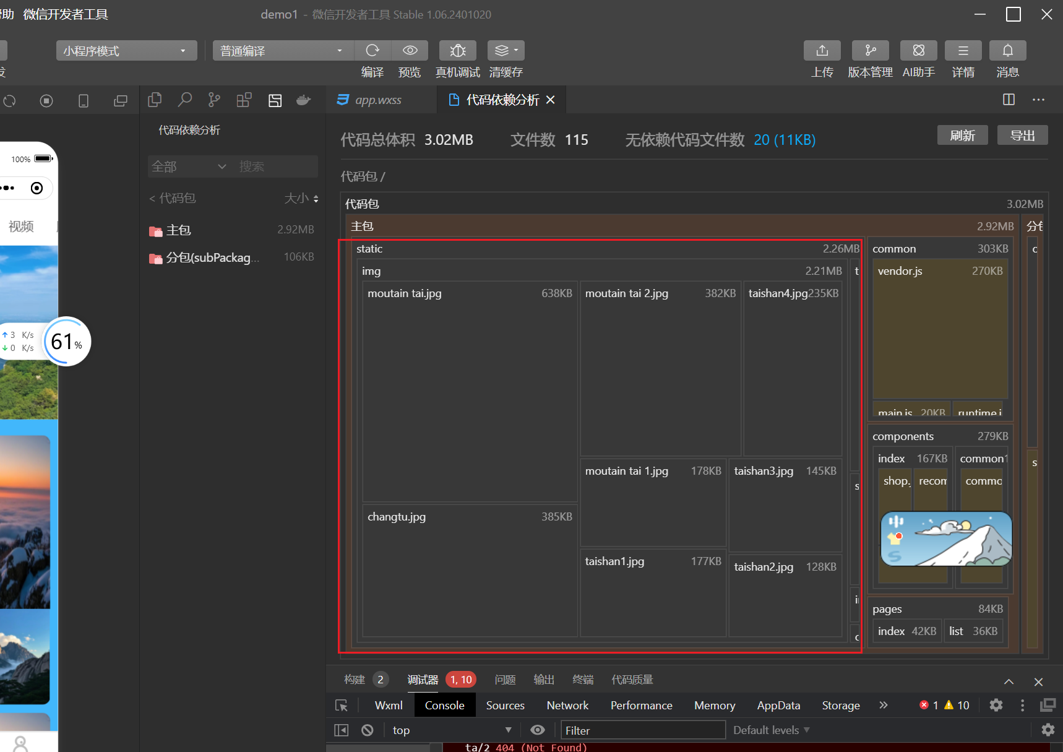Open real device debugging bug icon

[458, 50]
